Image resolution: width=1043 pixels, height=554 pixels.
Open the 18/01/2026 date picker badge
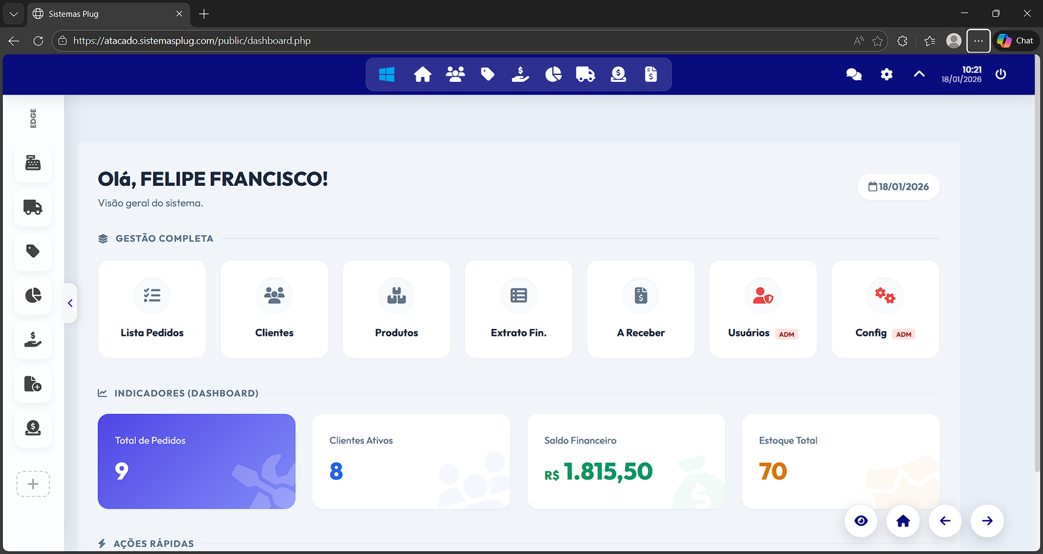[x=898, y=187]
